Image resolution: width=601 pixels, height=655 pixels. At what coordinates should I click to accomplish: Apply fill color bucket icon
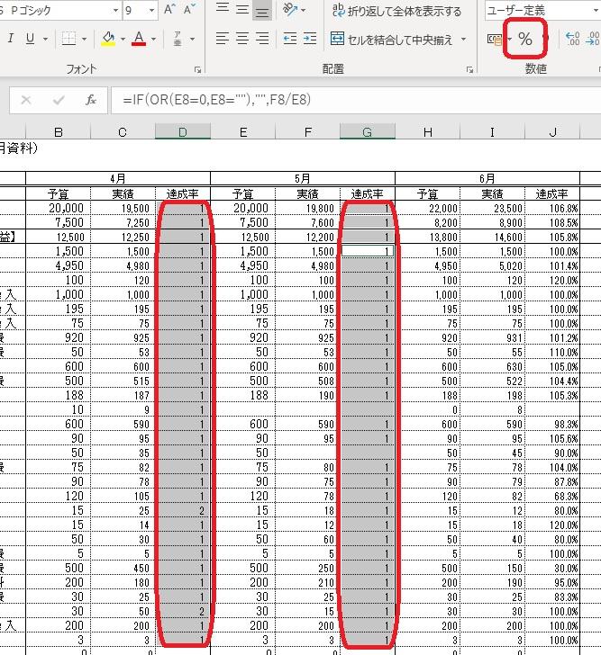[108, 40]
